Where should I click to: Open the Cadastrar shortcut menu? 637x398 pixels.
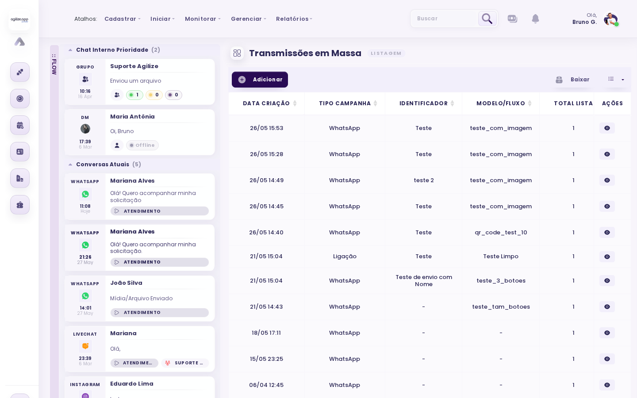[123, 19]
